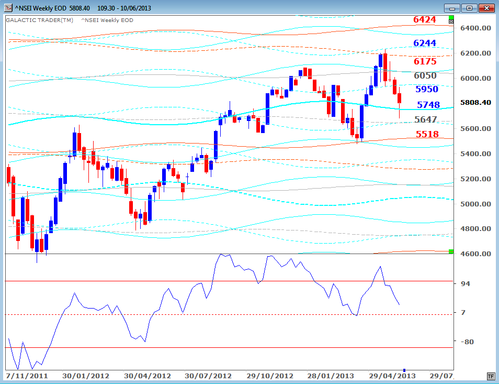Click the 29/04/2013 date label
Image resolution: width=499 pixels, height=384 pixels.
(392, 376)
